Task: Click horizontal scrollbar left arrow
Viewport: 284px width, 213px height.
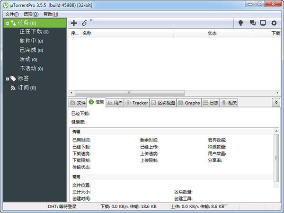Action: (x=71, y=93)
